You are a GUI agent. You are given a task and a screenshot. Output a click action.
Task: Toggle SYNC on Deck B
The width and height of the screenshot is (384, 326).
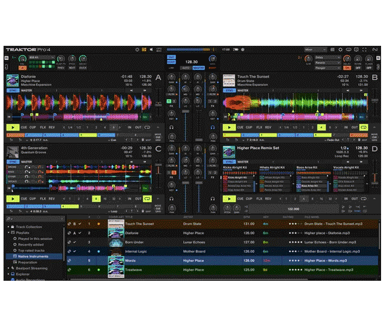coord(229,90)
